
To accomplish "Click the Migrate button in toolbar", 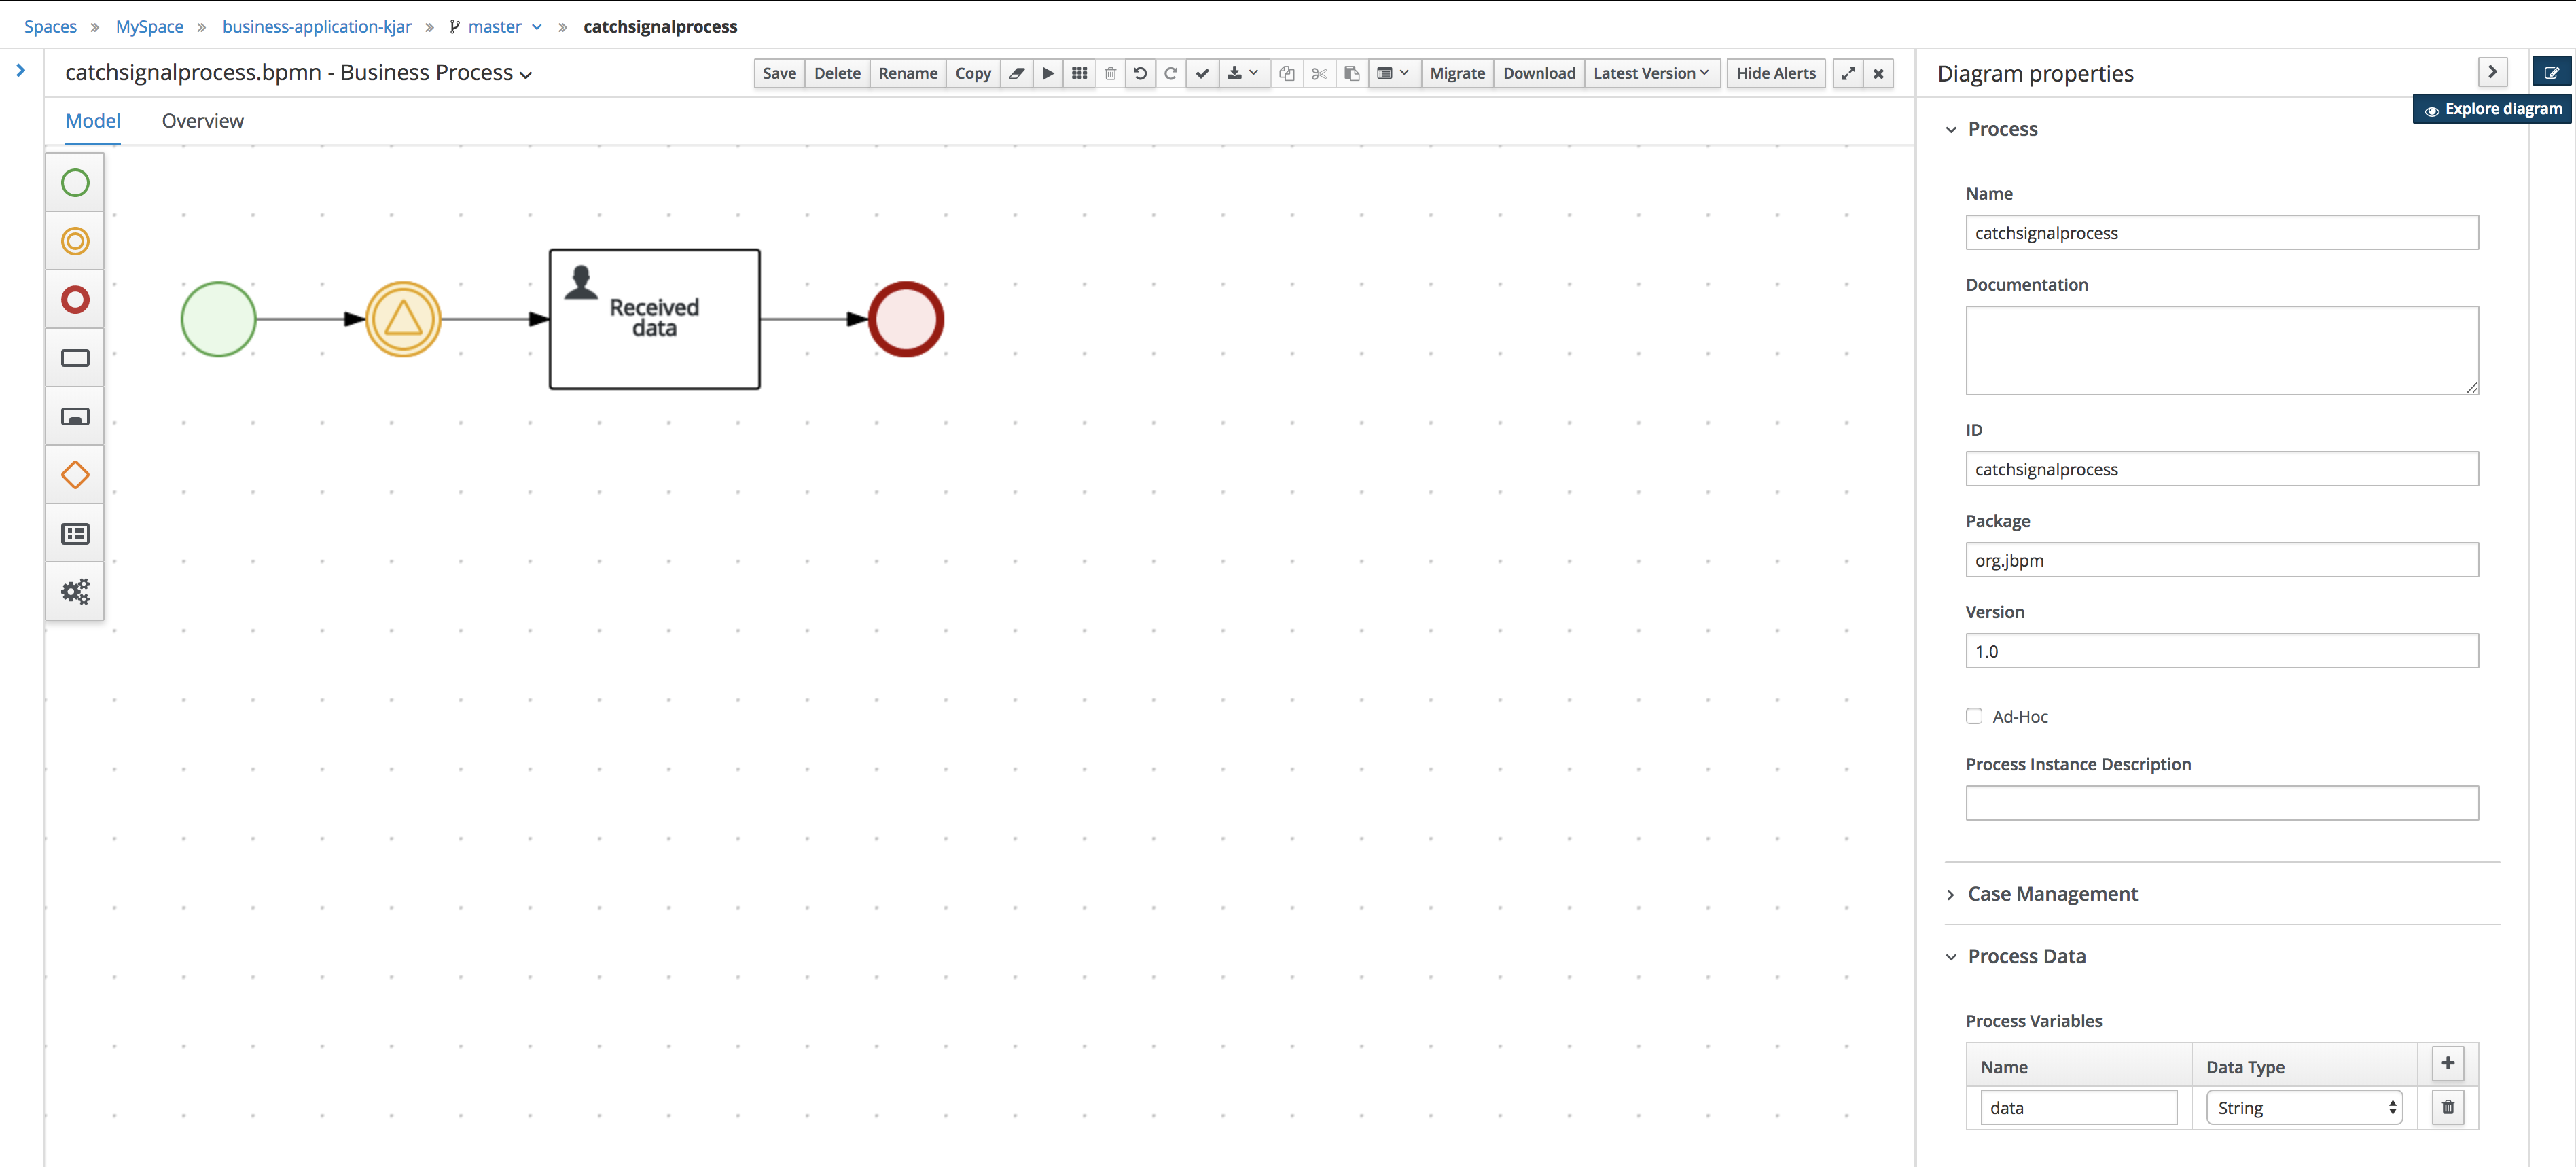I will click(x=1454, y=72).
